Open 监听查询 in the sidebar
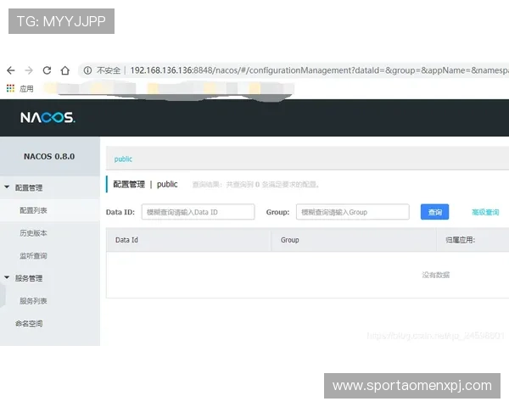The image size is (509, 407). coord(33,256)
